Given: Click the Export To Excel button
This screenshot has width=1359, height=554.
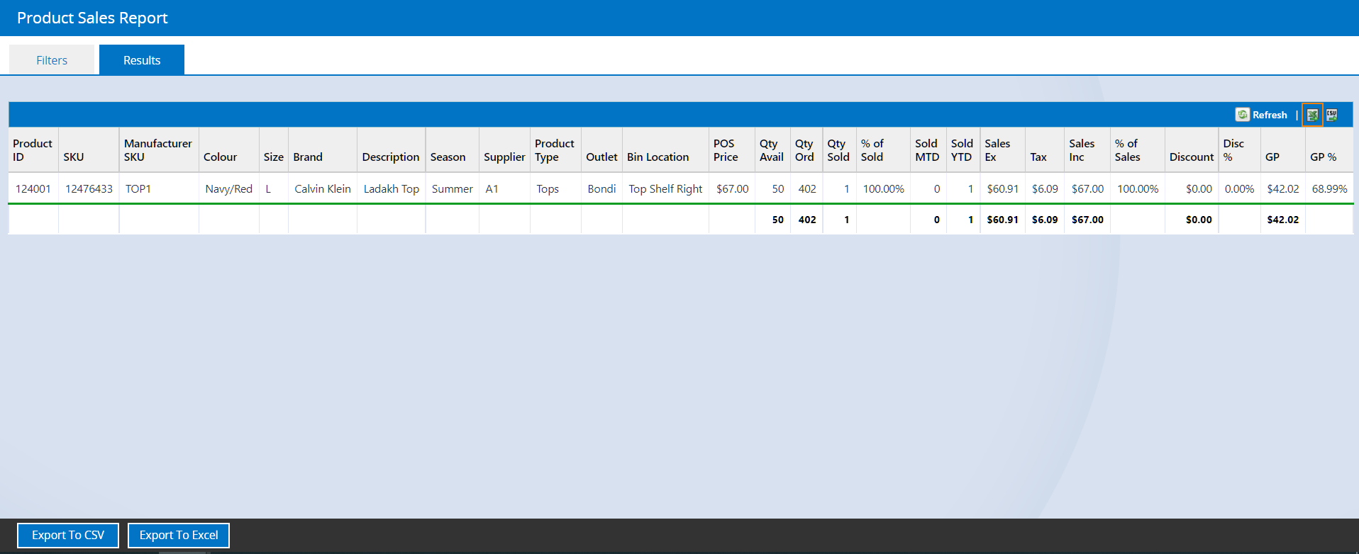Looking at the screenshot, I should 179,535.
